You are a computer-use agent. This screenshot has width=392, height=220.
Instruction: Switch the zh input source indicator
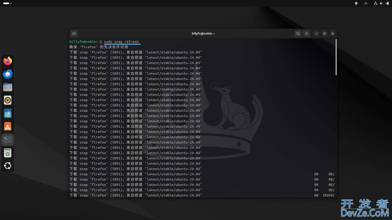pyautogui.click(x=366, y=3)
